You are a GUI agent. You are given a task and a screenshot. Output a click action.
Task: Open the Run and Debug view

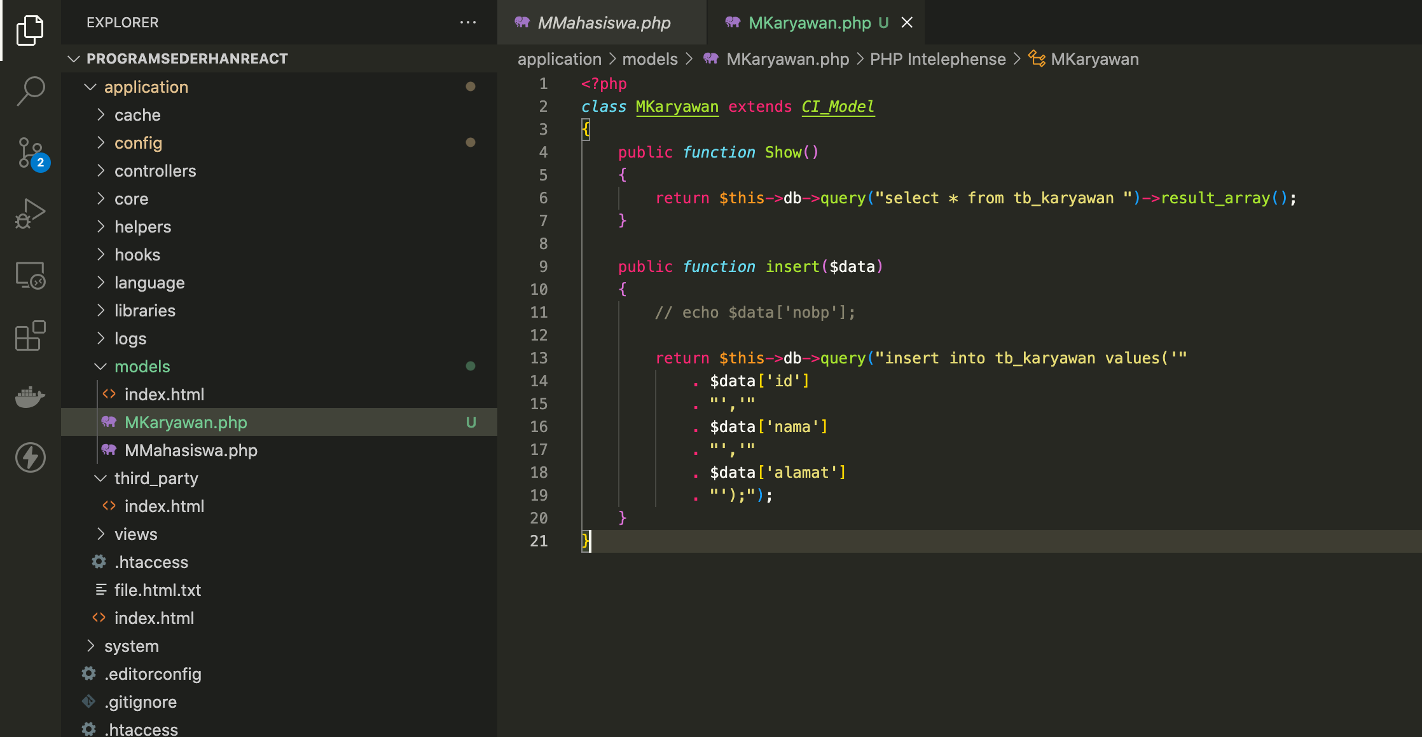coord(30,213)
